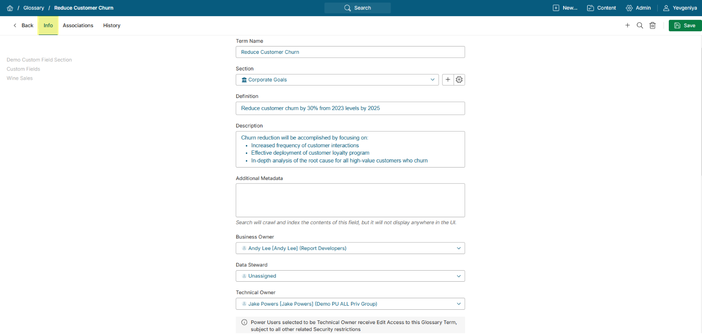
Task: Click the magnifier icon beside trash
Action: pos(640,26)
